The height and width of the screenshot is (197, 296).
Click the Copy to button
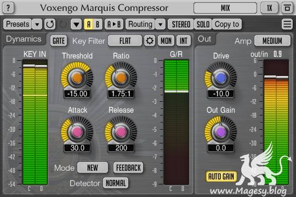(x=227, y=24)
